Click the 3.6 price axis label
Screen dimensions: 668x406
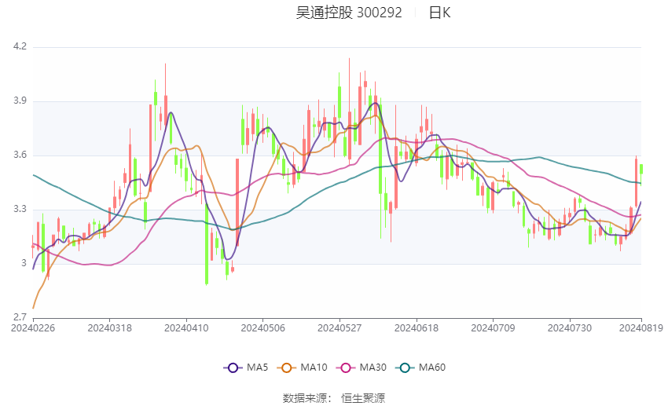point(20,155)
